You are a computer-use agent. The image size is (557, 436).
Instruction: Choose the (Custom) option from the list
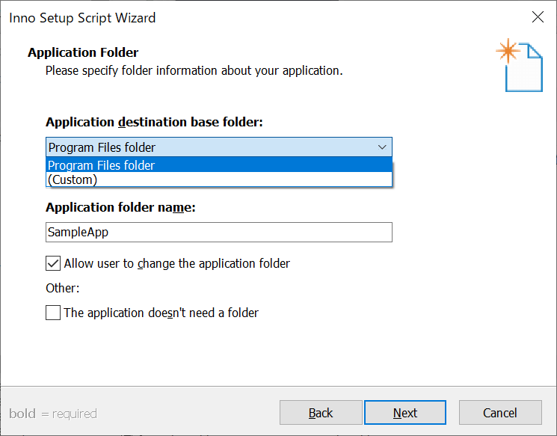219,179
